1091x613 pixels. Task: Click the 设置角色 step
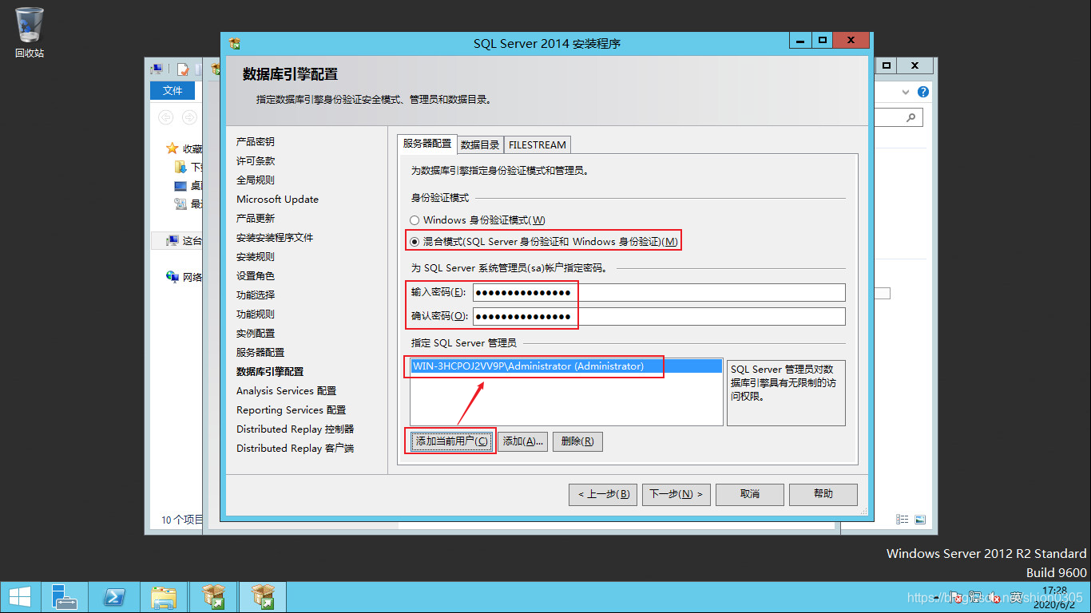tap(256, 276)
